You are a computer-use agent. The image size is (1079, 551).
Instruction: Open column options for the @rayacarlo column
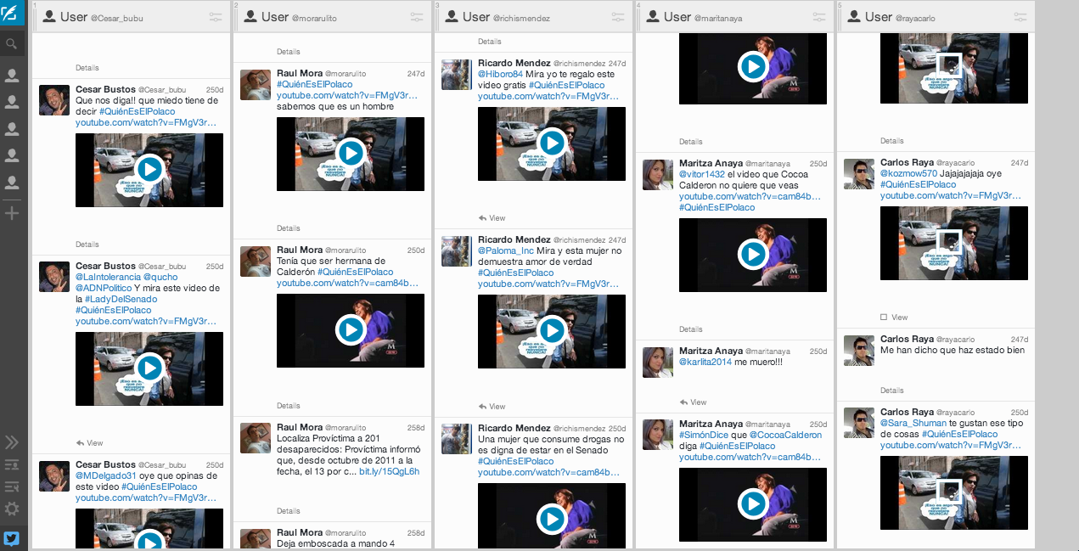pyautogui.click(x=1020, y=17)
